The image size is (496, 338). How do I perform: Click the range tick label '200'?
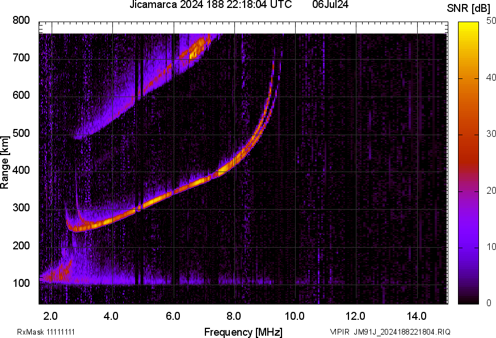21,245
